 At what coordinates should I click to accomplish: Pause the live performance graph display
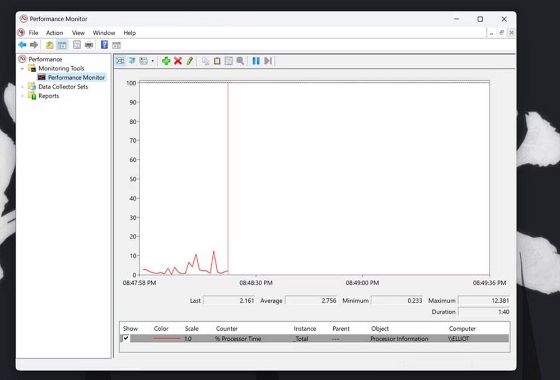[256, 61]
